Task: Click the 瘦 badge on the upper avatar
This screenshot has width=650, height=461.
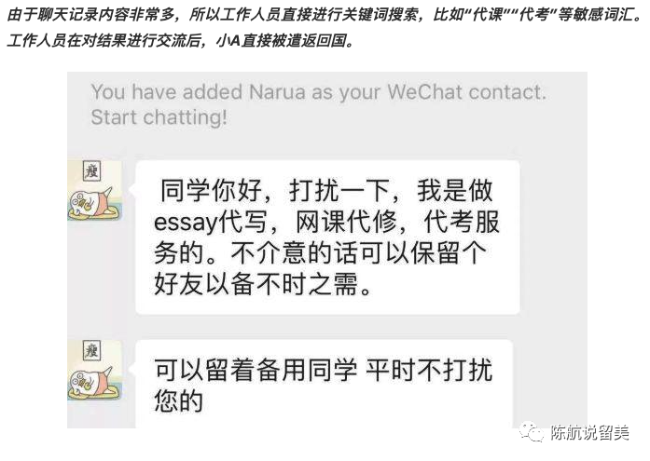Action: [x=91, y=170]
